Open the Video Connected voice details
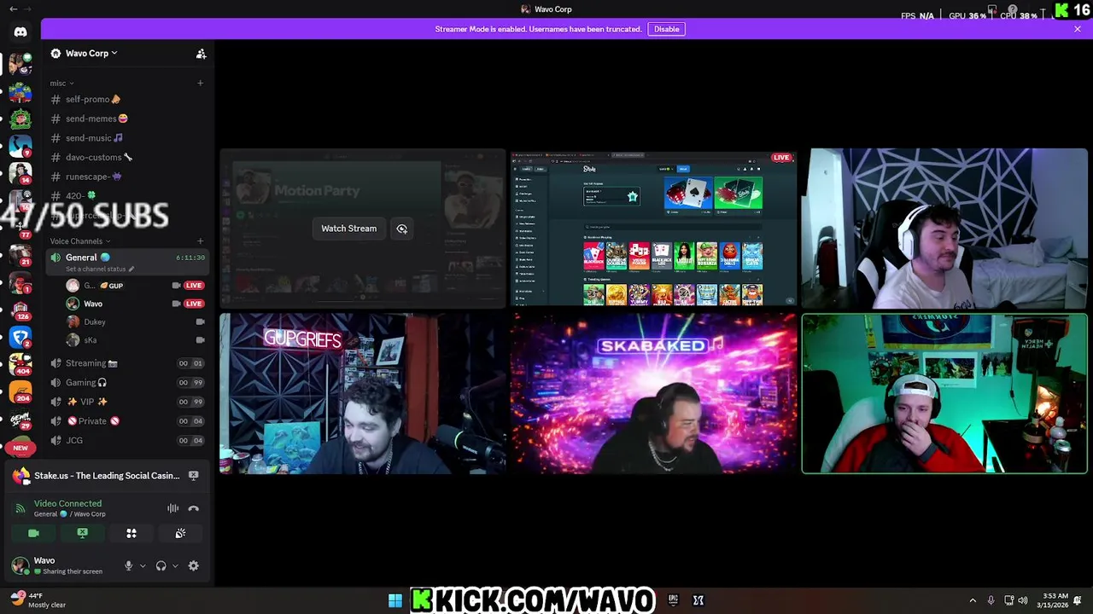The image size is (1093, 614). pos(67,504)
